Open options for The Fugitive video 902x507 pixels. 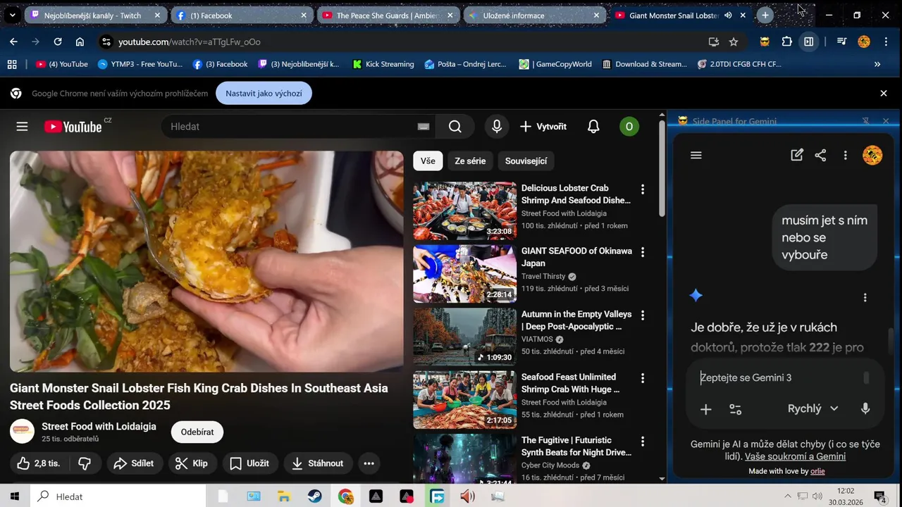(x=642, y=442)
